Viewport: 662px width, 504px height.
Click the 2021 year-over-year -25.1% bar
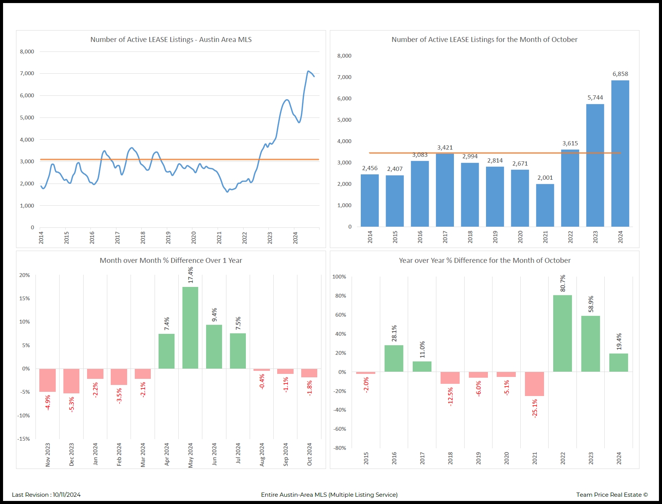pyautogui.click(x=534, y=384)
